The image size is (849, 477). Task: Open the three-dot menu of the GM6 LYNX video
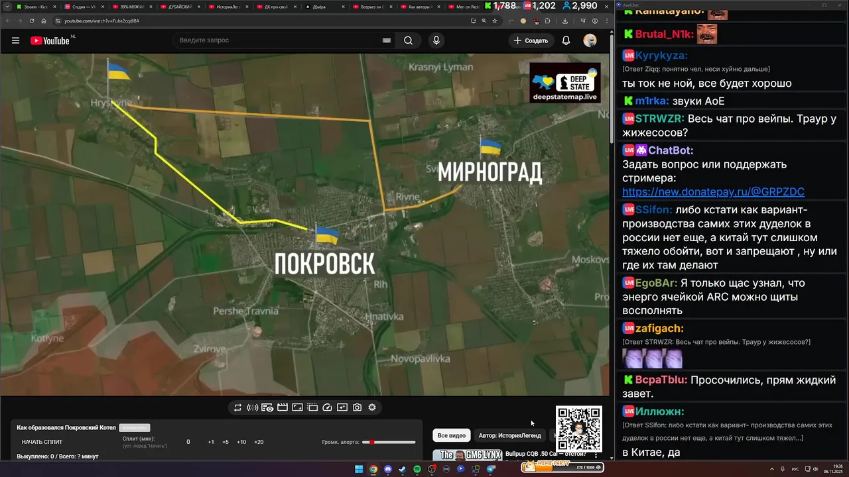pyautogui.click(x=595, y=455)
